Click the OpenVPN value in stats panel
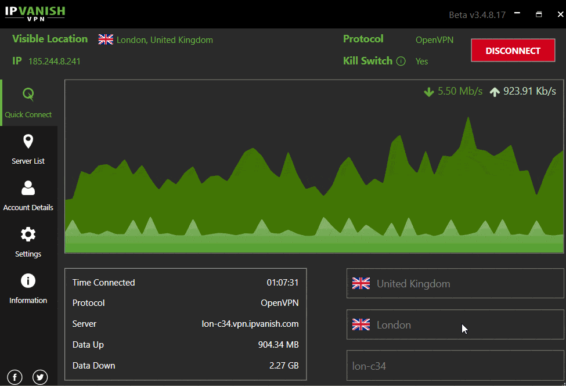 pyautogui.click(x=280, y=303)
